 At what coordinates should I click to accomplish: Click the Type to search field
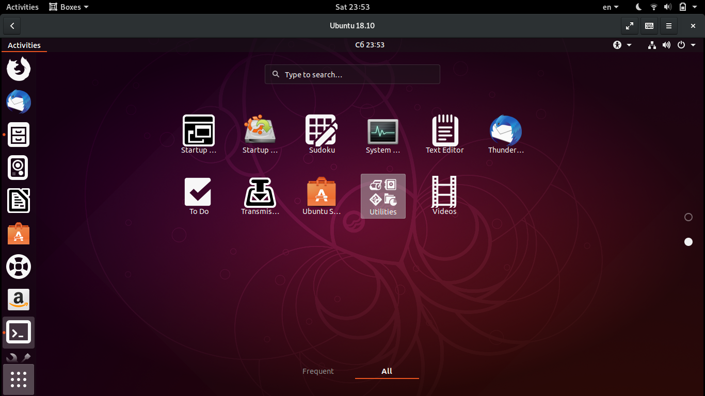(x=352, y=74)
